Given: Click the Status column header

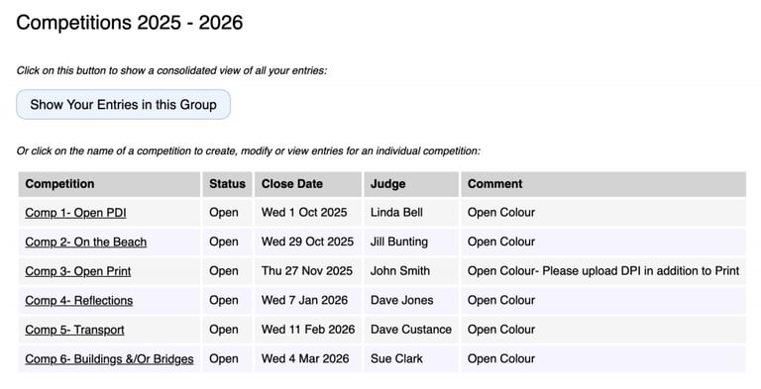Looking at the screenshot, I should click(x=227, y=184).
